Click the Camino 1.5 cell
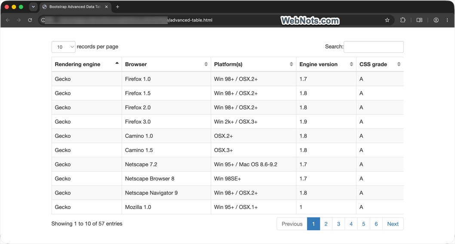This screenshot has height=244, width=455. point(166,150)
